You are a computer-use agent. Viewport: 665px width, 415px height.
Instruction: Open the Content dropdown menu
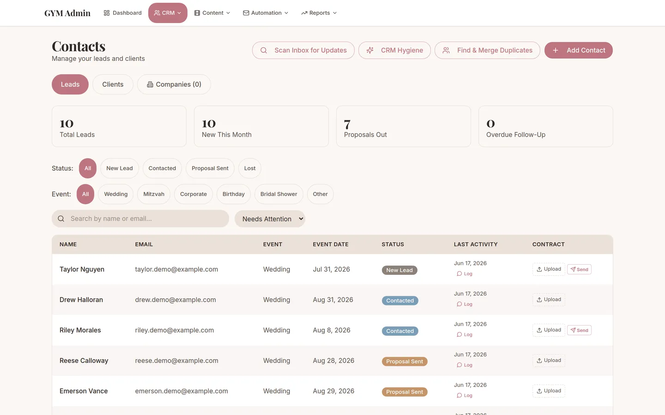tap(212, 13)
